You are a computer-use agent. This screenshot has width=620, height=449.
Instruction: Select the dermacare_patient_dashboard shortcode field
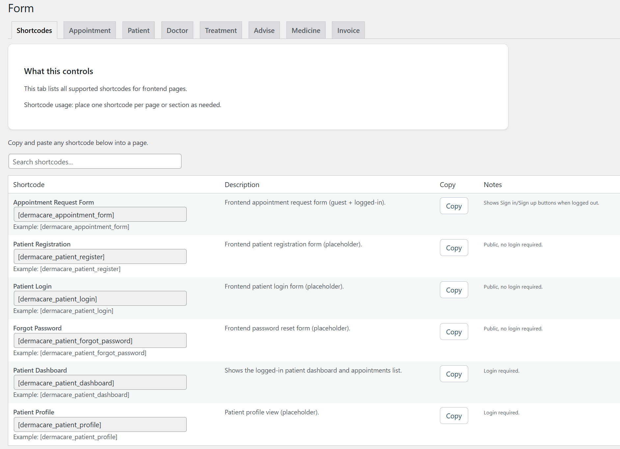coord(100,382)
